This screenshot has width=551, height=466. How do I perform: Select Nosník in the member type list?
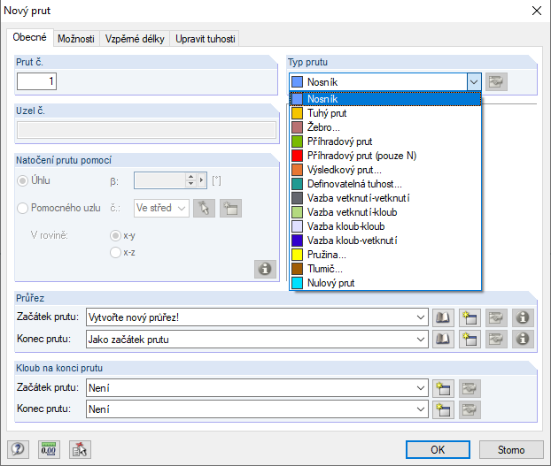(x=385, y=99)
